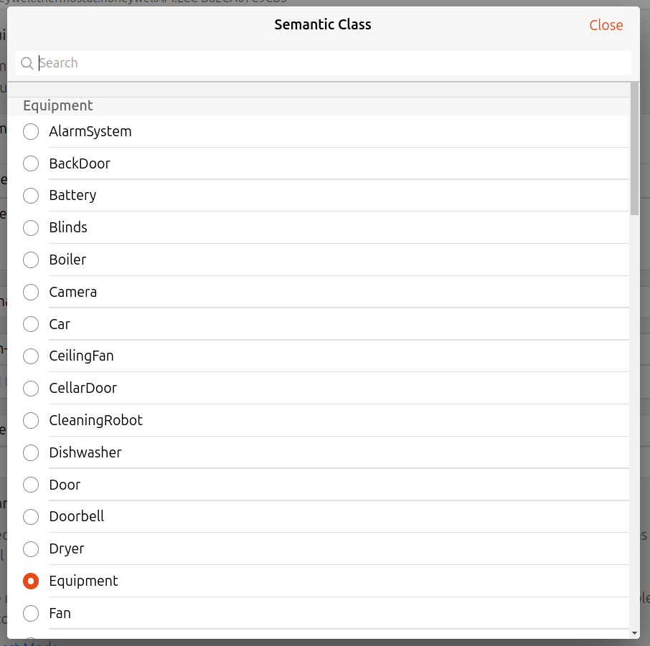Click the scrollbar down arrow
650x646 pixels.
pos(634,633)
